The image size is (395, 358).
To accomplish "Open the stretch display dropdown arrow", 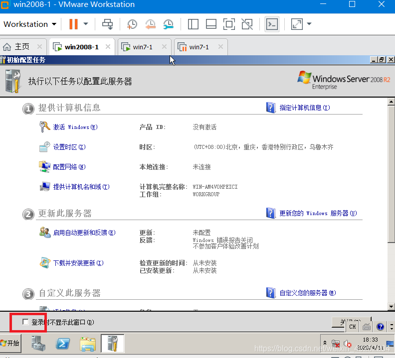I will click(x=309, y=24).
